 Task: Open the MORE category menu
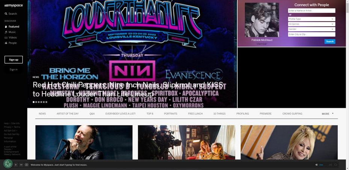327,113
